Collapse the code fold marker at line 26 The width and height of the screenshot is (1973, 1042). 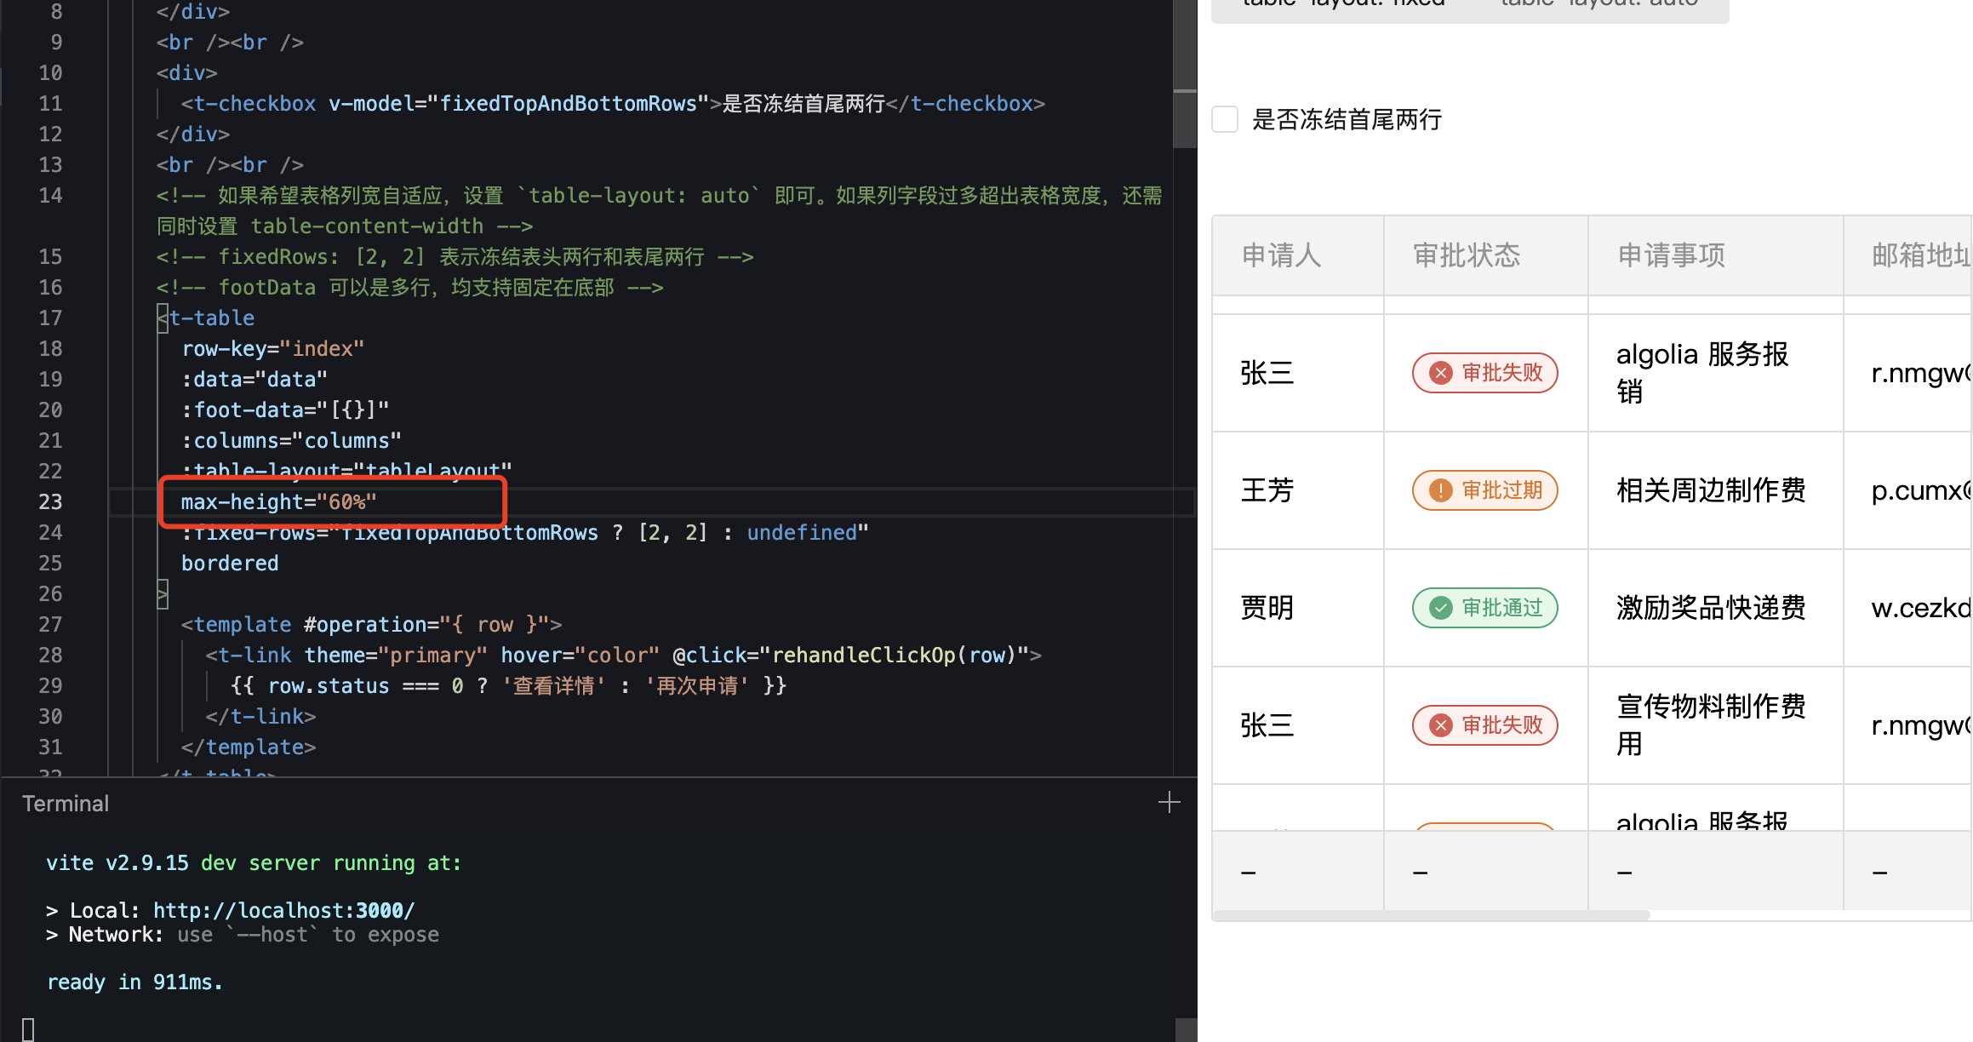[x=162, y=593]
